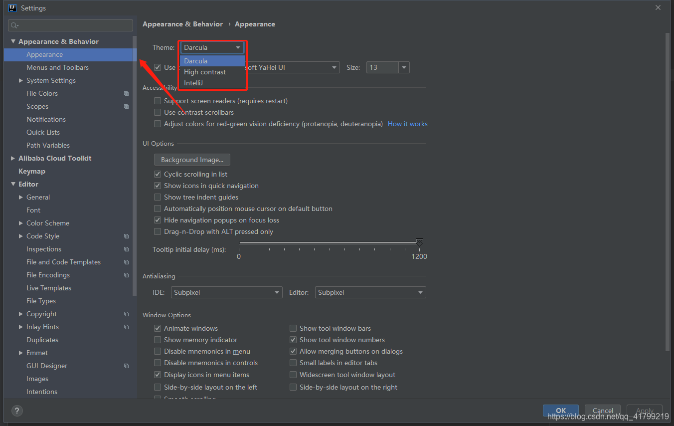The width and height of the screenshot is (674, 426).
Task: Click the Cancel button
Action: 603,411
